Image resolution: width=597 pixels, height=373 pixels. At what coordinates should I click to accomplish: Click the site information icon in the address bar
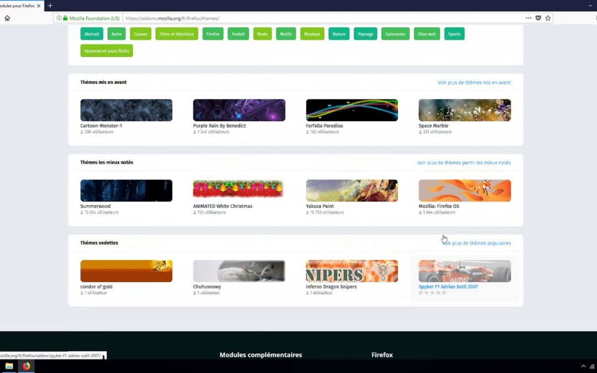pos(59,18)
